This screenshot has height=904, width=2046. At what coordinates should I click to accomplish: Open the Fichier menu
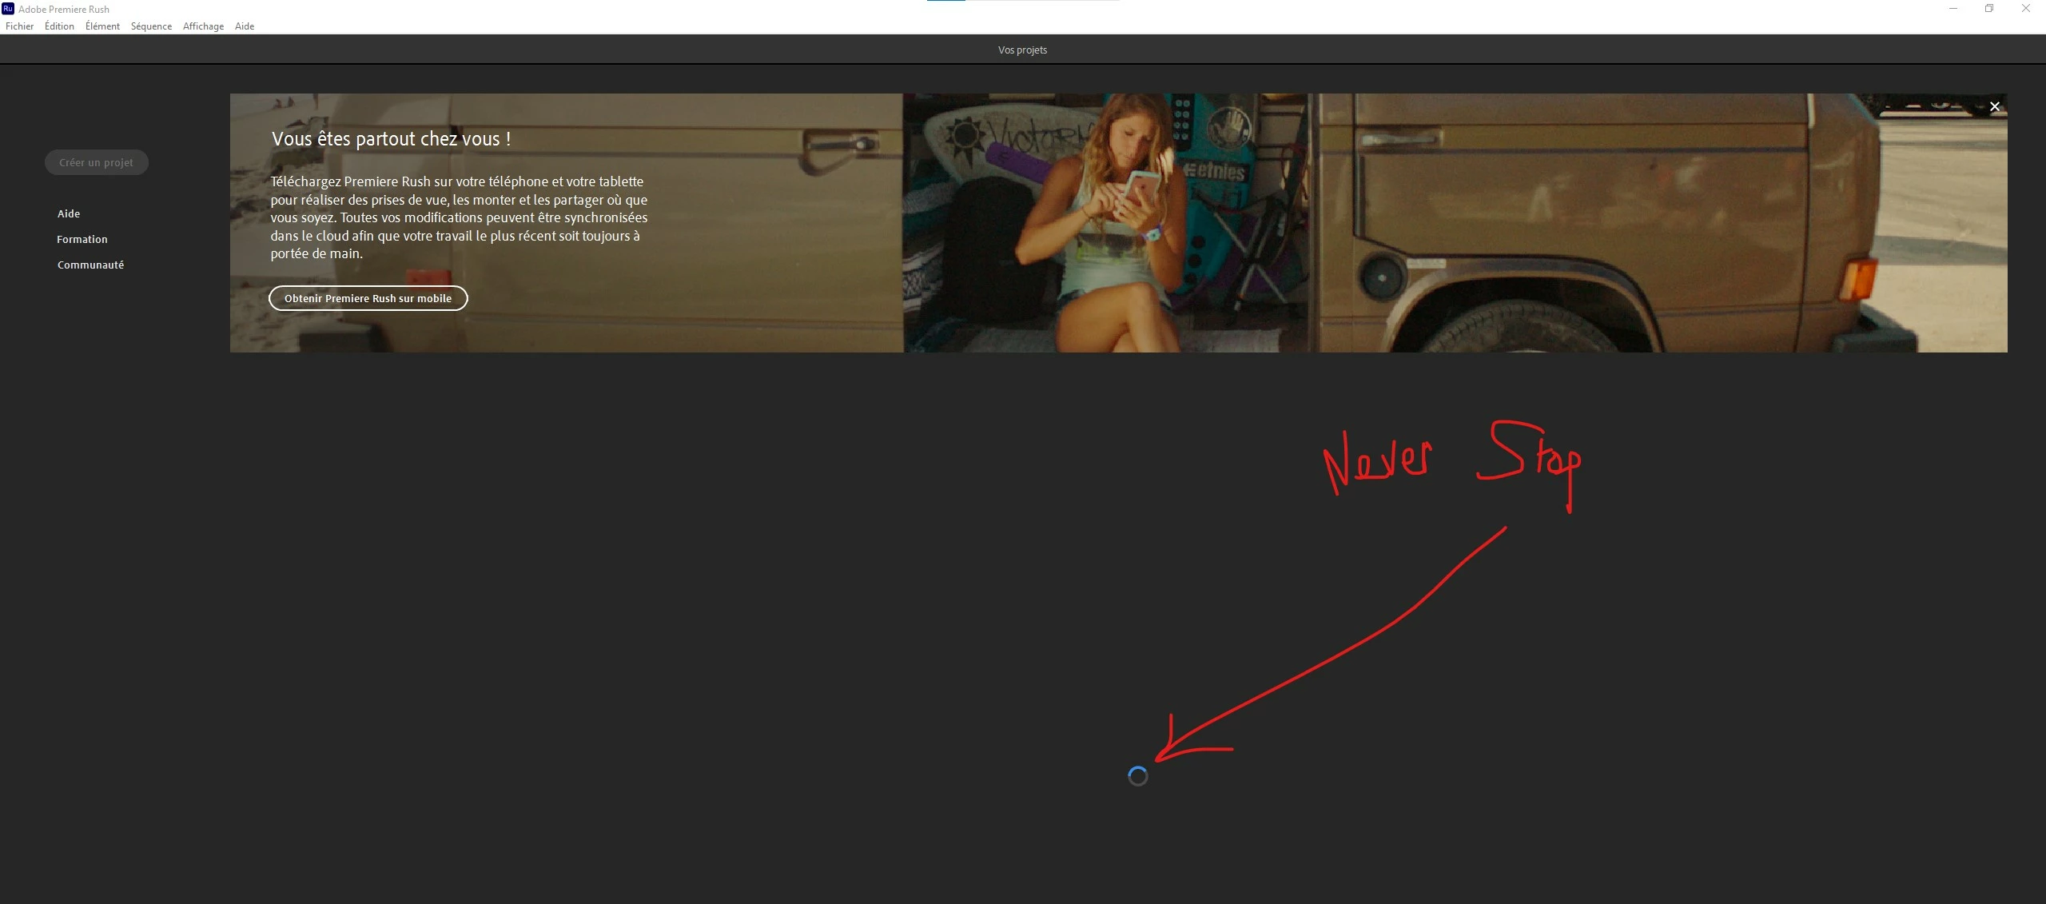pos(19,26)
